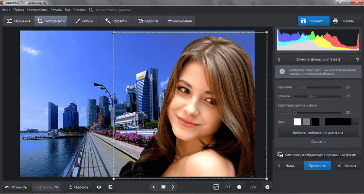Set zoom to 1:1 actual size
Screen dimensions: 364x194
point(228,187)
